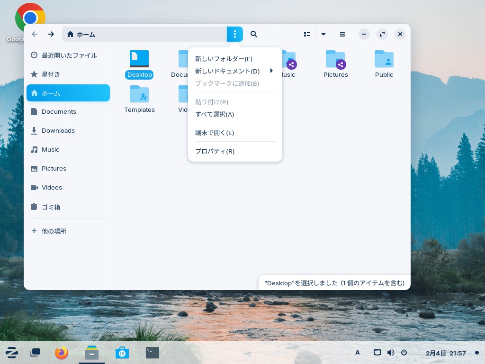Open ゴミ箱 trash in the sidebar

pos(51,207)
